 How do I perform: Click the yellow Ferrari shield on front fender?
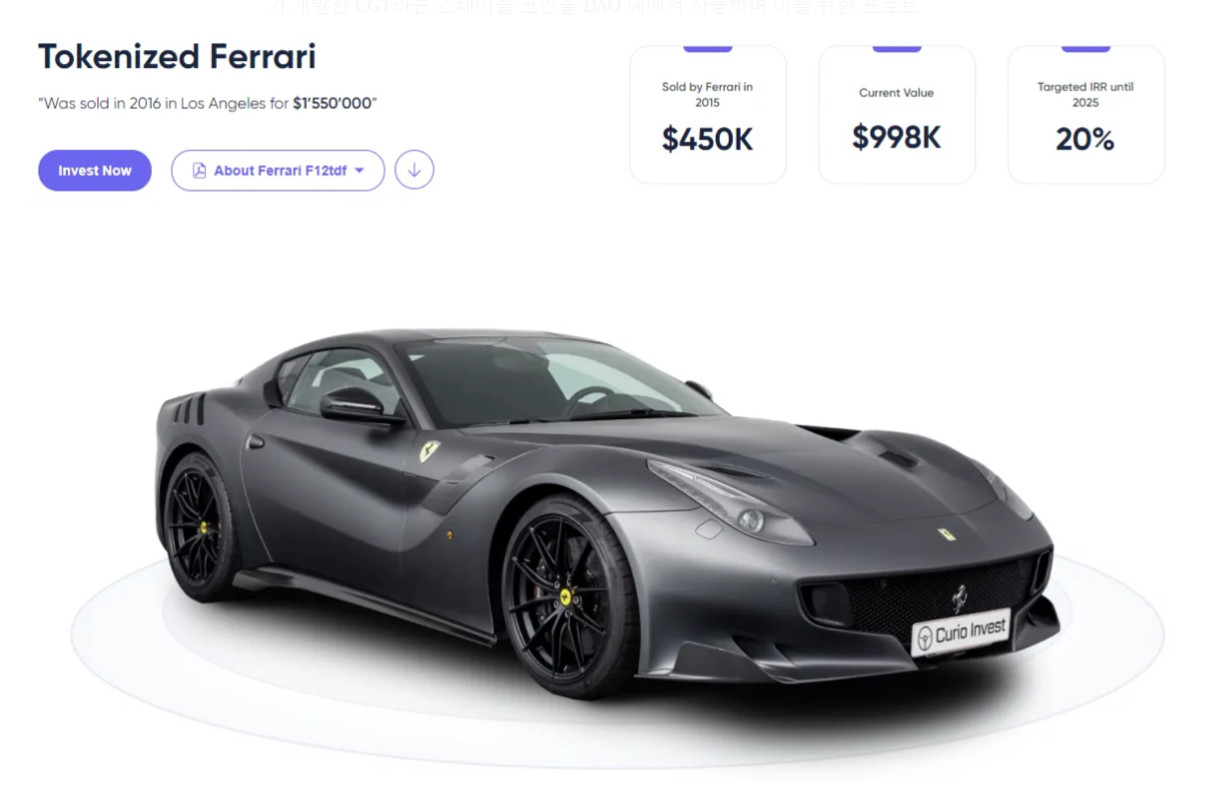429,451
